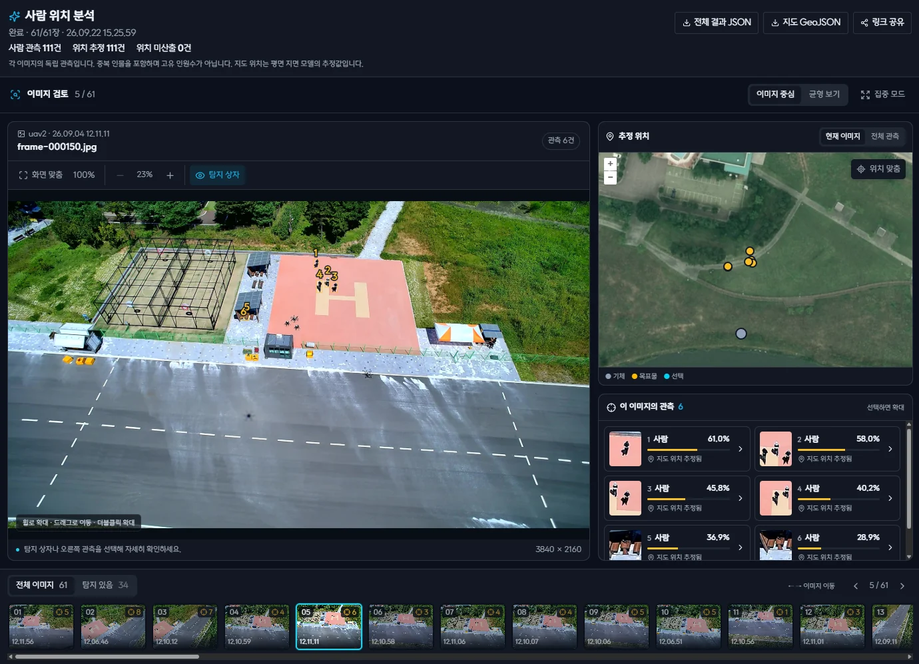Select detection label 1 on the image
Viewport: 919px width, 664px height.
pos(316,254)
